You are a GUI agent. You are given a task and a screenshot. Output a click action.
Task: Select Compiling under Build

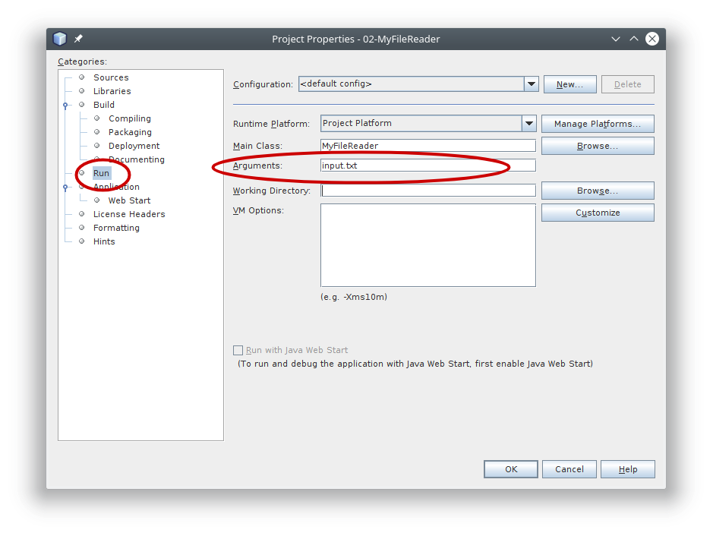click(x=129, y=118)
